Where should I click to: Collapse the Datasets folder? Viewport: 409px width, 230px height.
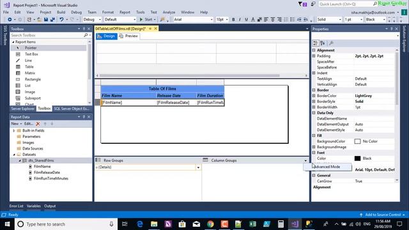pos(14,155)
